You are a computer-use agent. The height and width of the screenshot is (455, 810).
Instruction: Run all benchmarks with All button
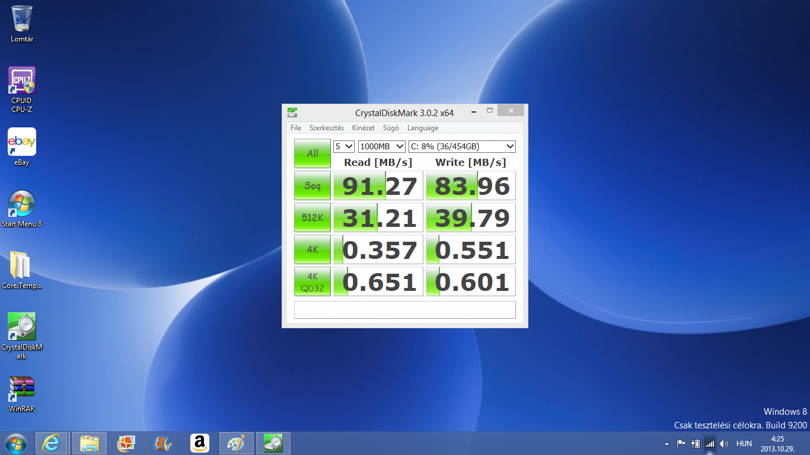click(312, 153)
